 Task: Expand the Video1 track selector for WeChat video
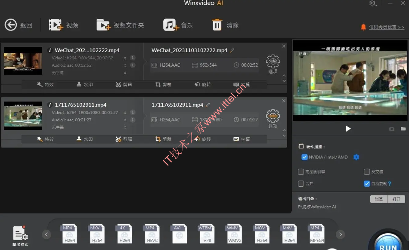pyautogui.click(x=125, y=58)
